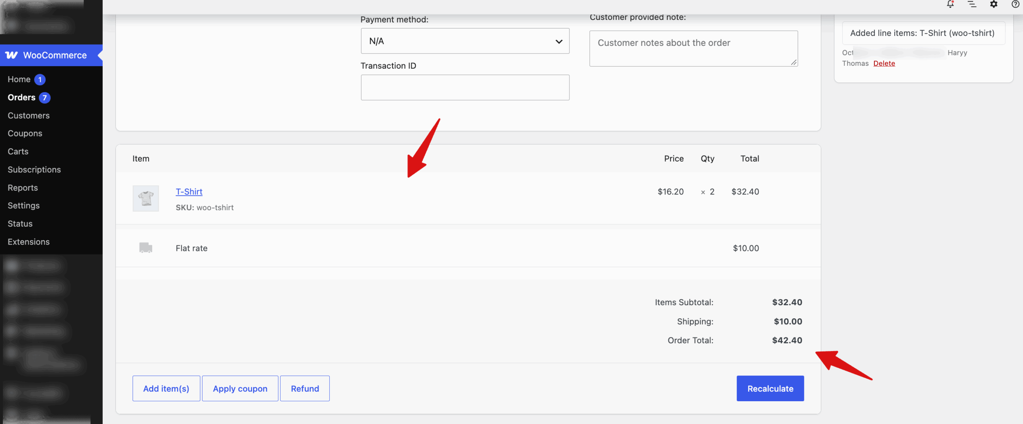1023x424 pixels.
Task: Open Carts in the WooCommerce menu
Action: coord(18,151)
